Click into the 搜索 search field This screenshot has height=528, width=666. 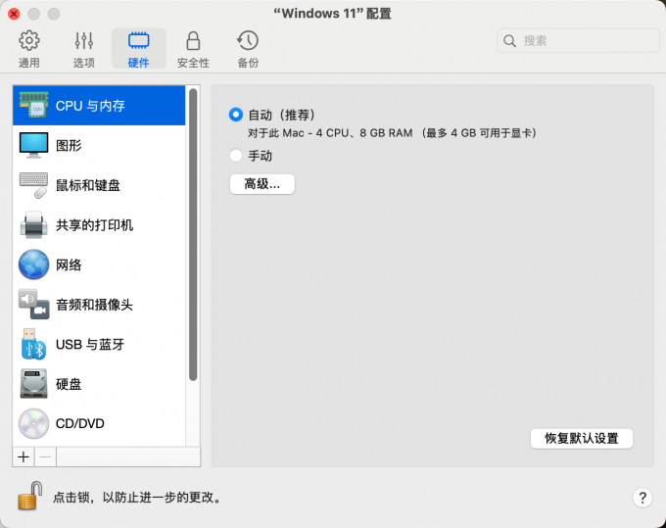click(578, 41)
